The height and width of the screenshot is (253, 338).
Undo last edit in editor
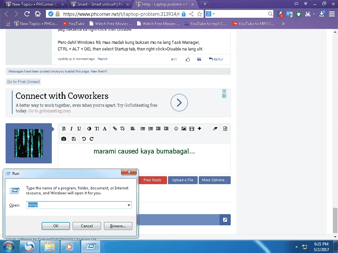click(84, 139)
